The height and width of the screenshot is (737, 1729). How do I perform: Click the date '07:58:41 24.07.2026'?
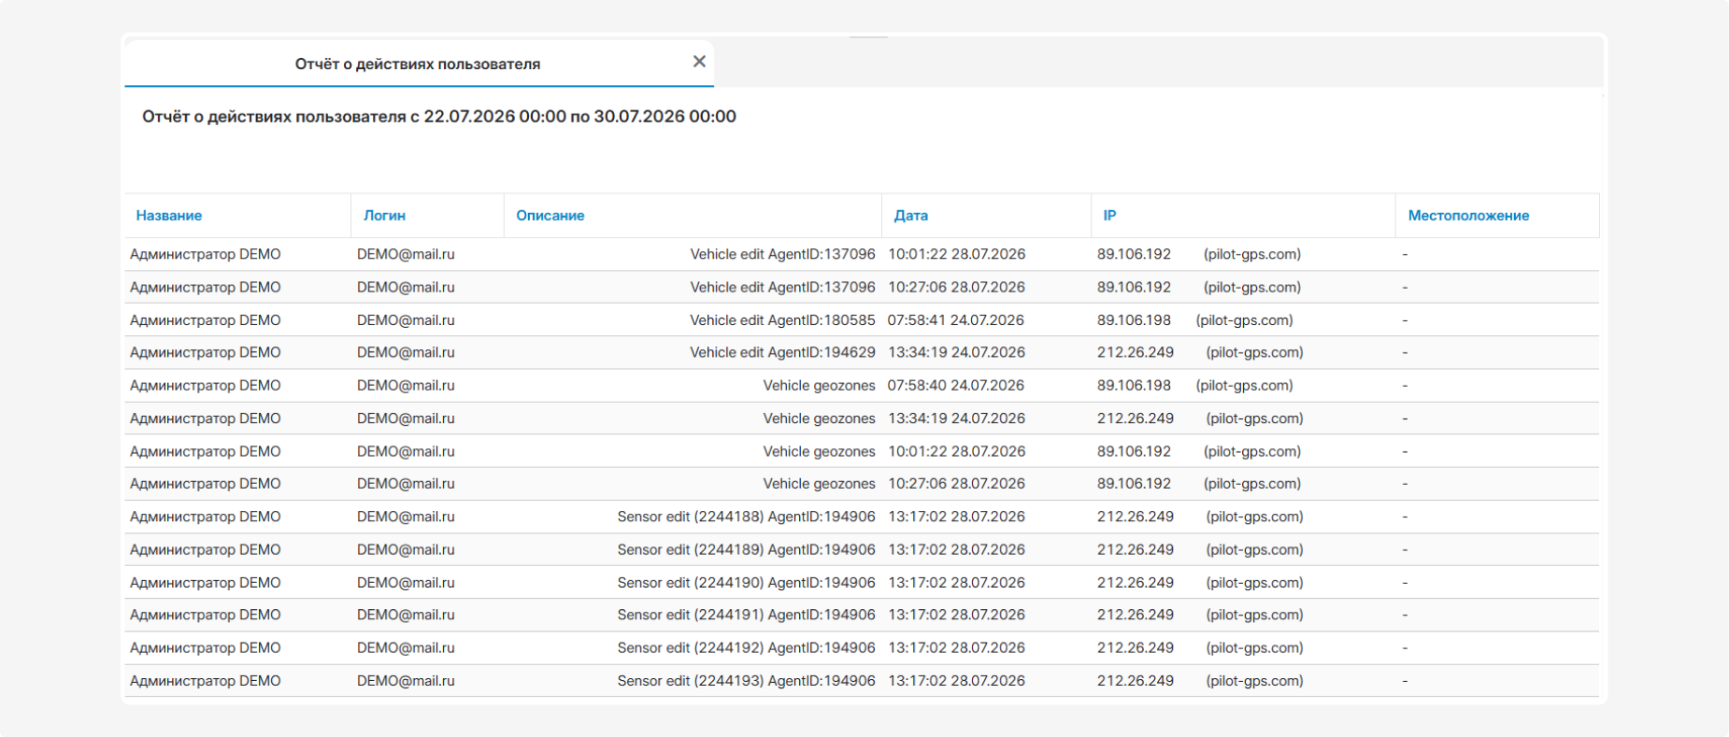[956, 320]
